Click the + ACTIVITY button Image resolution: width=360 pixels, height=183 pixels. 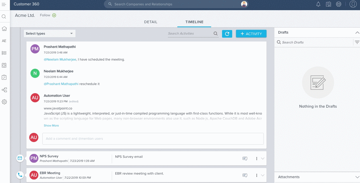(251, 34)
